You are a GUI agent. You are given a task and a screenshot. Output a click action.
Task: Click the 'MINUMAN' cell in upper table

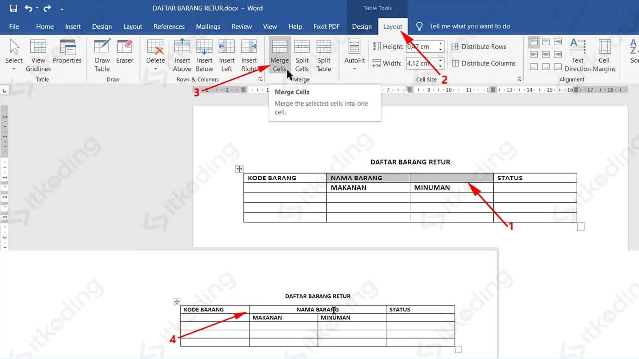coord(452,188)
